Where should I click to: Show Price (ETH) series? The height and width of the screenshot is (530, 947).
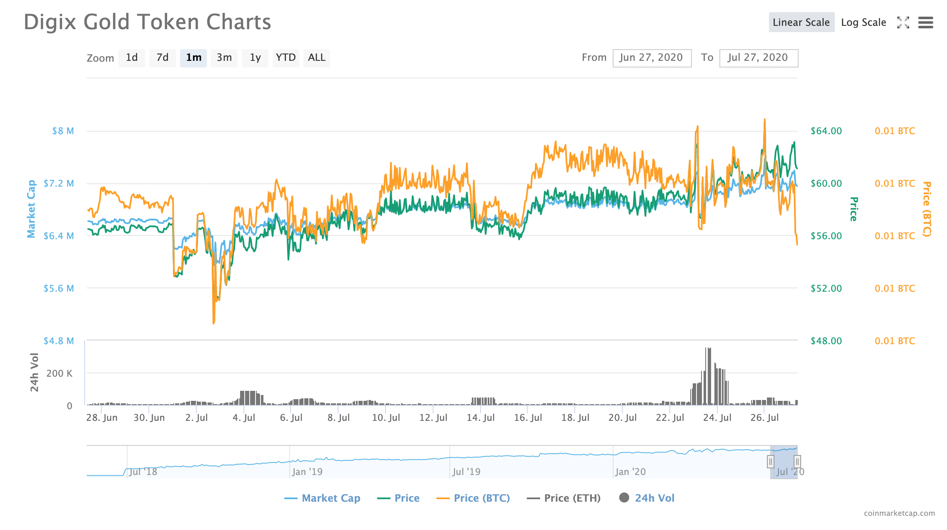(x=572, y=498)
